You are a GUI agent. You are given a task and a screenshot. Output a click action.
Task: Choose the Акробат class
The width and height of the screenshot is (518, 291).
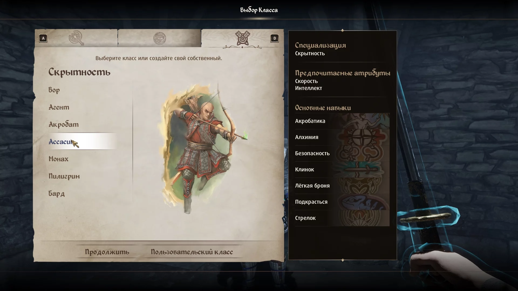[64, 124]
